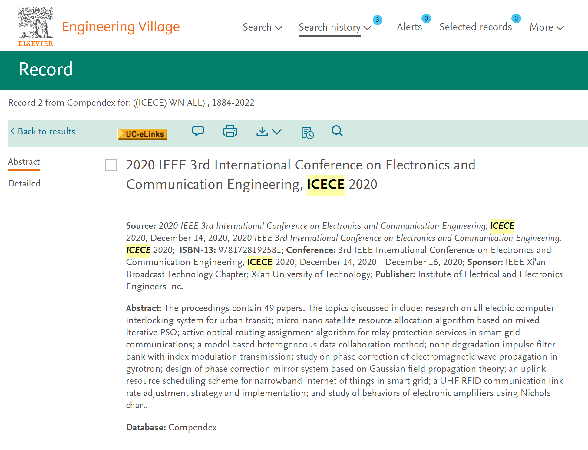This screenshot has height=450, width=588.
Task: Click the 'Record 2 from Compendex' query line
Action: tap(131, 103)
